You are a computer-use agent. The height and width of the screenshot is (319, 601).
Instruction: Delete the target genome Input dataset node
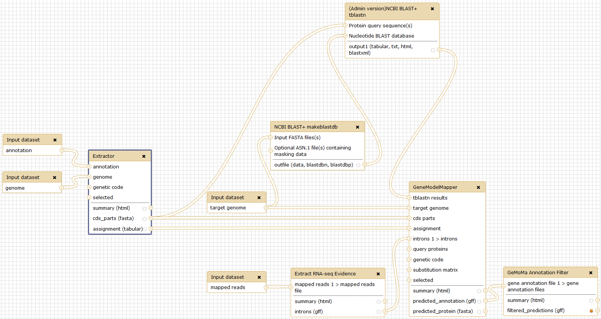pyautogui.click(x=259, y=198)
